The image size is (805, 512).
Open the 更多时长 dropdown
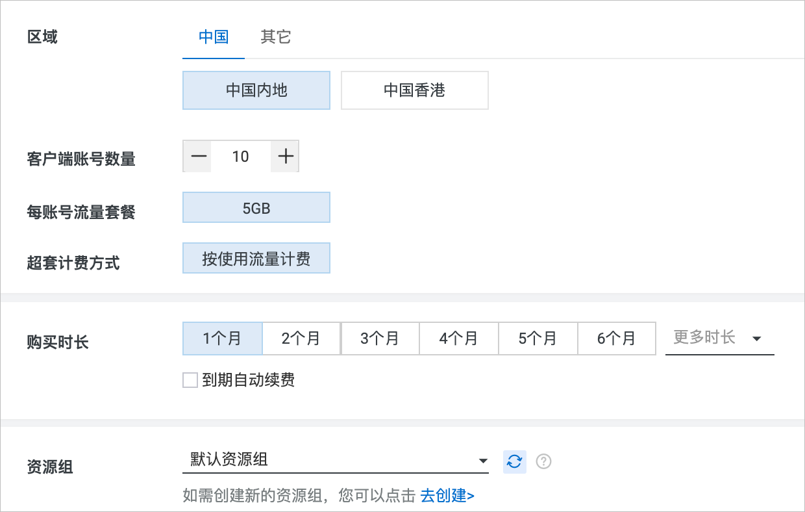tap(720, 339)
